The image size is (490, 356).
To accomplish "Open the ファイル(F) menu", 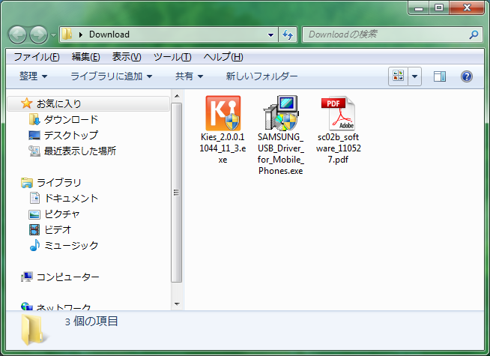I will click(x=36, y=57).
